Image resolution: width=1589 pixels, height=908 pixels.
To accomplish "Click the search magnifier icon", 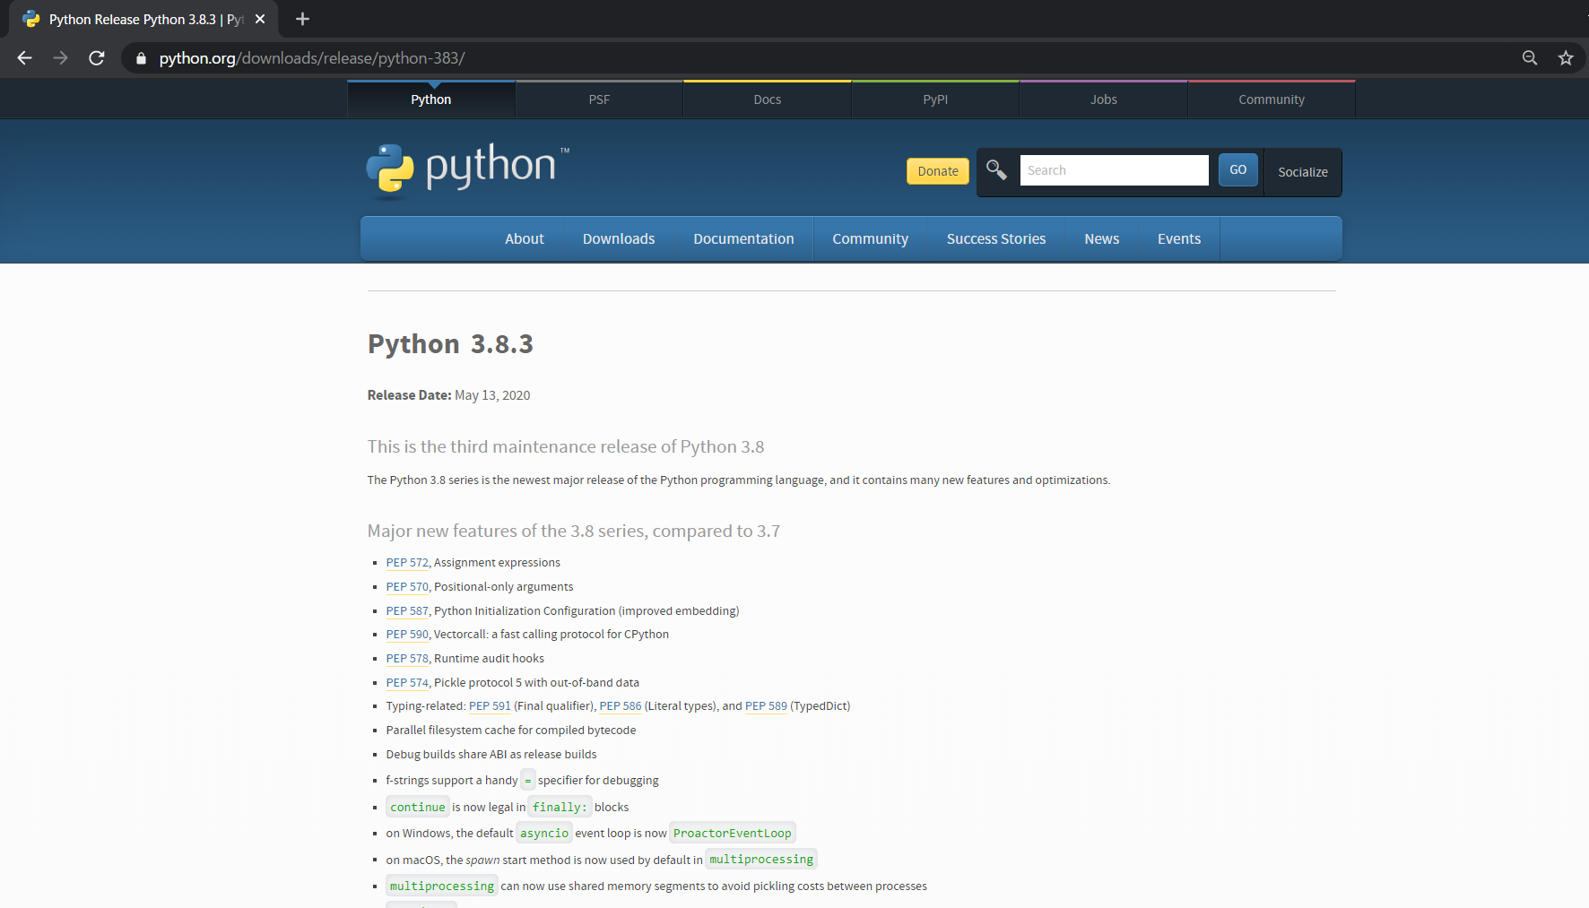I will click(995, 169).
